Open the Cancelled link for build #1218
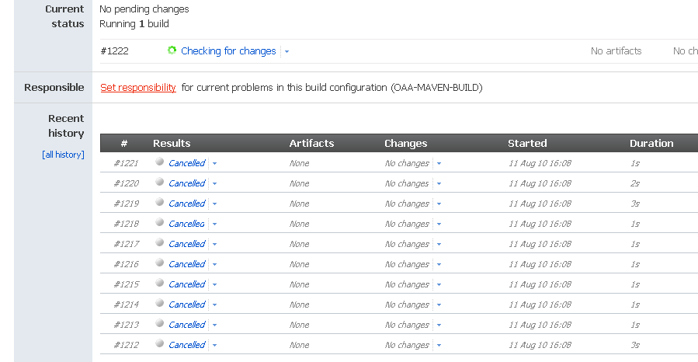 click(187, 224)
